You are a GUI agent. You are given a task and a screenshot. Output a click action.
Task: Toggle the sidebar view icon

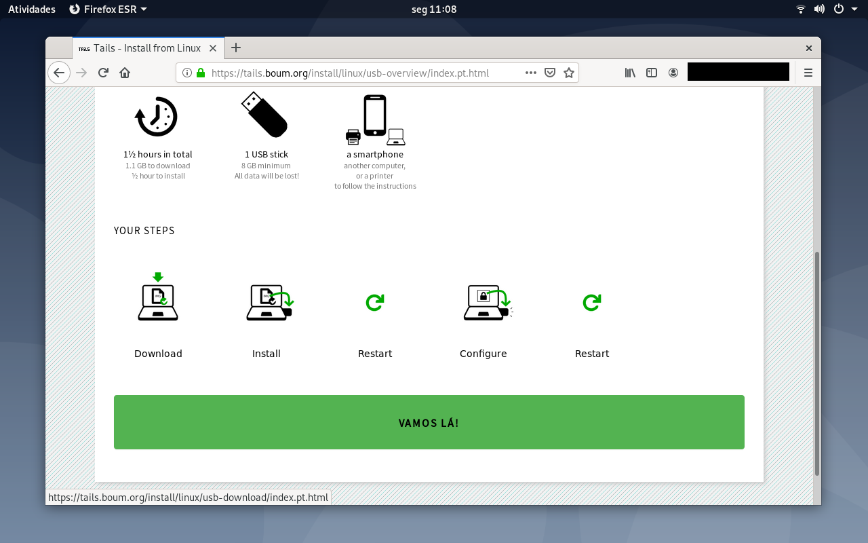(652, 73)
